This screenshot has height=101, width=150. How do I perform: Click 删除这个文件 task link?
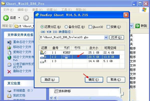pyautogui.click(x=22, y=71)
